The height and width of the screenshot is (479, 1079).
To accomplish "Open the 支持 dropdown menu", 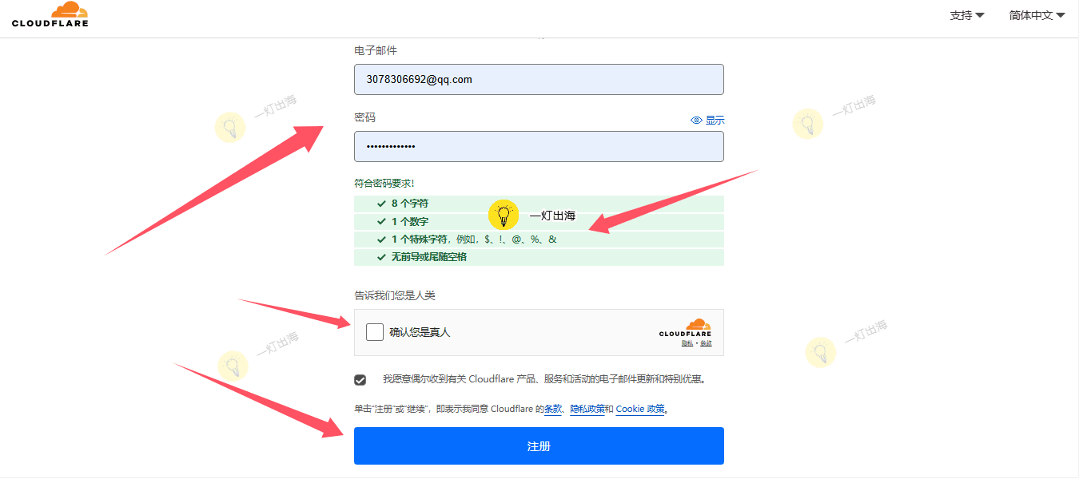I will [x=966, y=15].
